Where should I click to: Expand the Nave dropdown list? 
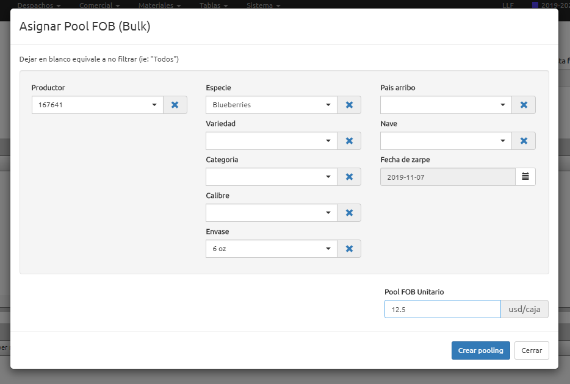446,141
